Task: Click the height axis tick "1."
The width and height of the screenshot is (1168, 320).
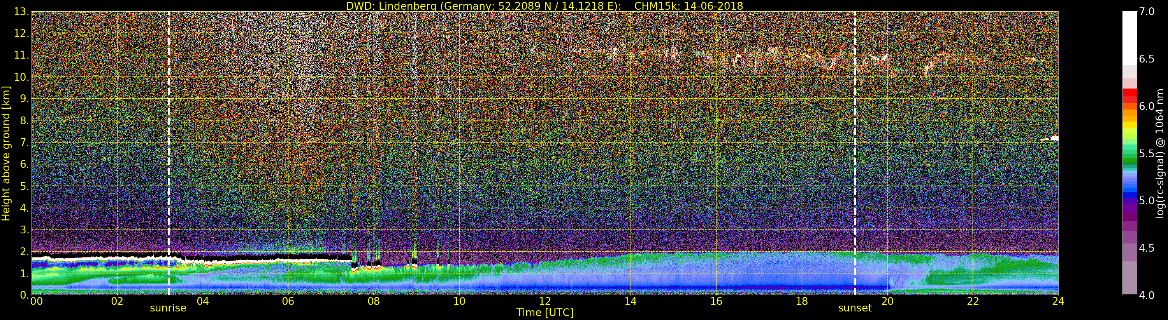Action: tap(25, 273)
